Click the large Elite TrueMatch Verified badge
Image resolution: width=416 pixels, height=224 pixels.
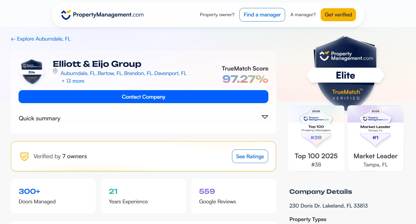click(345, 72)
